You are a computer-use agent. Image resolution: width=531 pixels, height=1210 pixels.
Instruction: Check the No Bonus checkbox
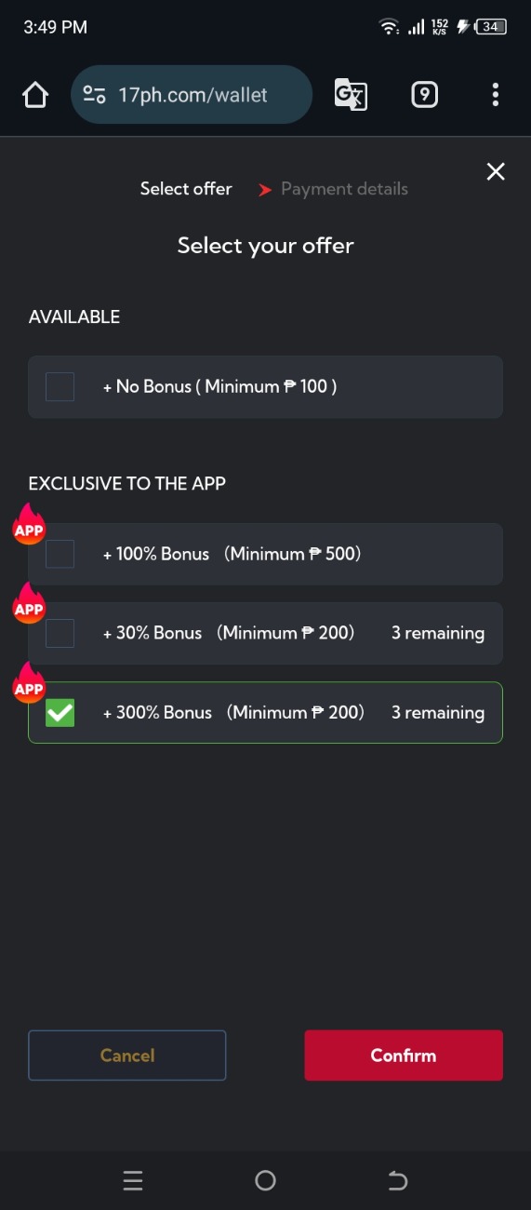tap(60, 386)
